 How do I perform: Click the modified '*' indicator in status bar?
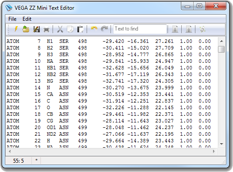click(36, 160)
